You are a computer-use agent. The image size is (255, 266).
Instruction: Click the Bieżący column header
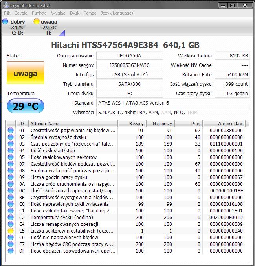(x=132, y=124)
